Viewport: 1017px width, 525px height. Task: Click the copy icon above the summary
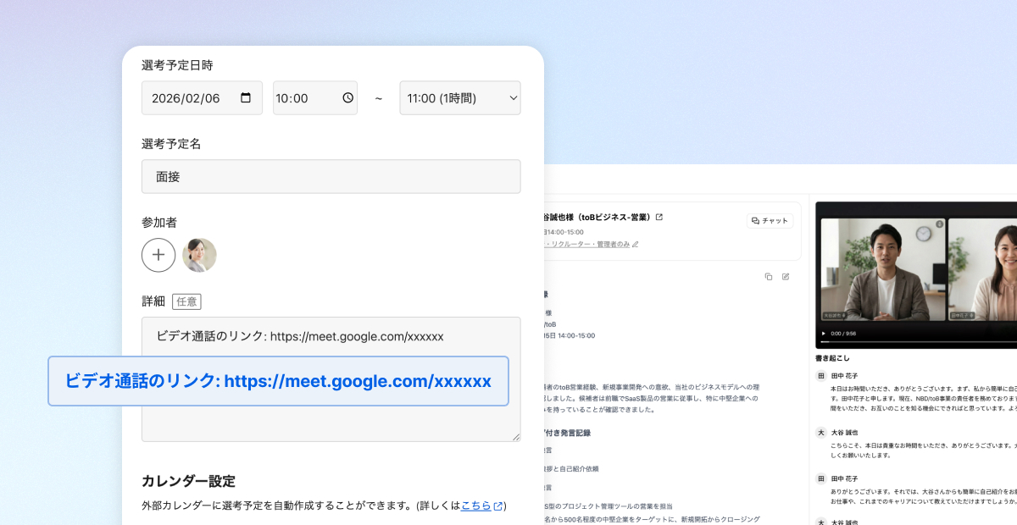coord(769,276)
